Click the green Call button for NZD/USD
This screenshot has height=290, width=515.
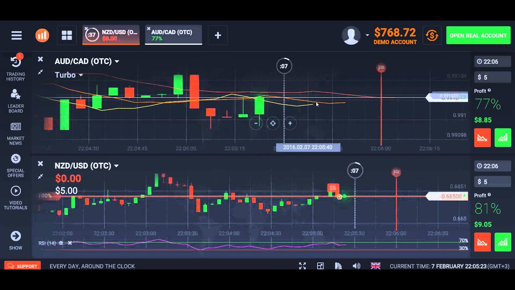(503, 242)
